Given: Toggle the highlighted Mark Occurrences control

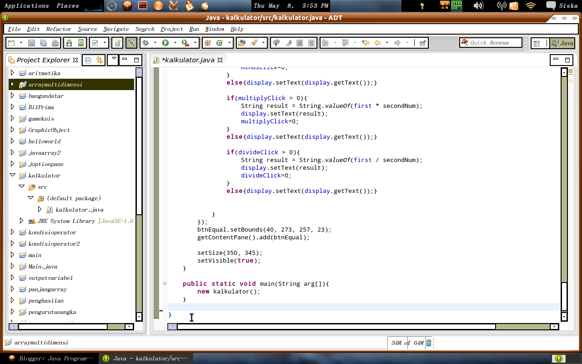Looking at the screenshot, I should [x=130, y=42].
